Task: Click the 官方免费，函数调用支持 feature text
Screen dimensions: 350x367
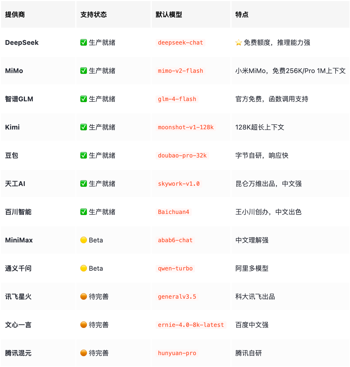Action: 272,99
